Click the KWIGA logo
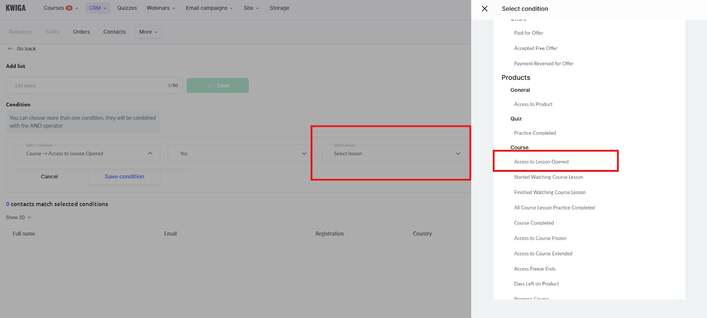707x318 pixels. click(16, 8)
